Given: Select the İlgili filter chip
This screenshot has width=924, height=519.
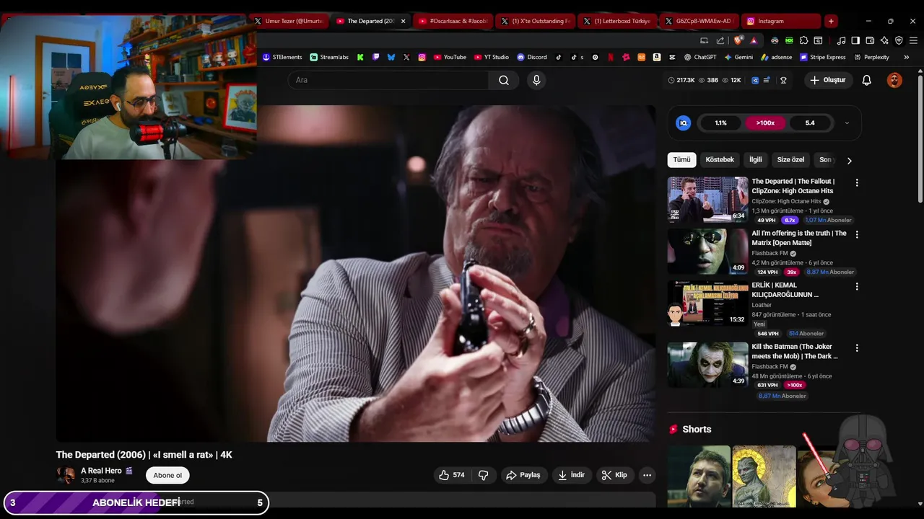Looking at the screenshot, I should tap(756, 159).
